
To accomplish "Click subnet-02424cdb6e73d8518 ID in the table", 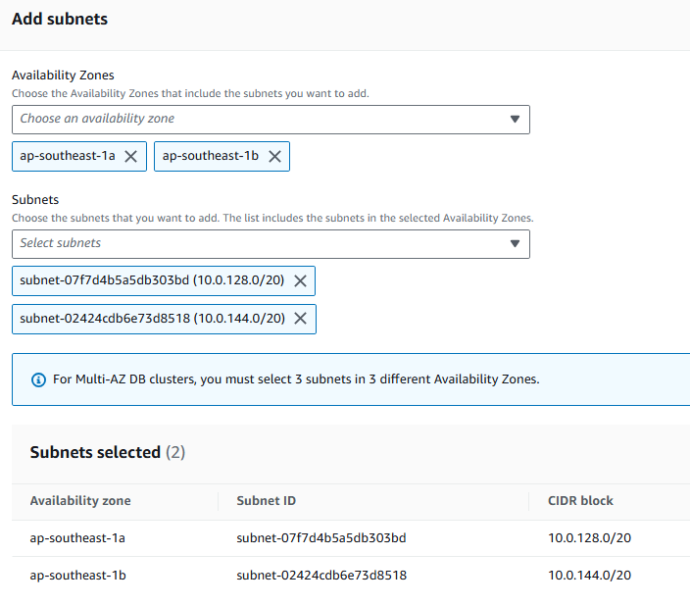I will 321,576.
